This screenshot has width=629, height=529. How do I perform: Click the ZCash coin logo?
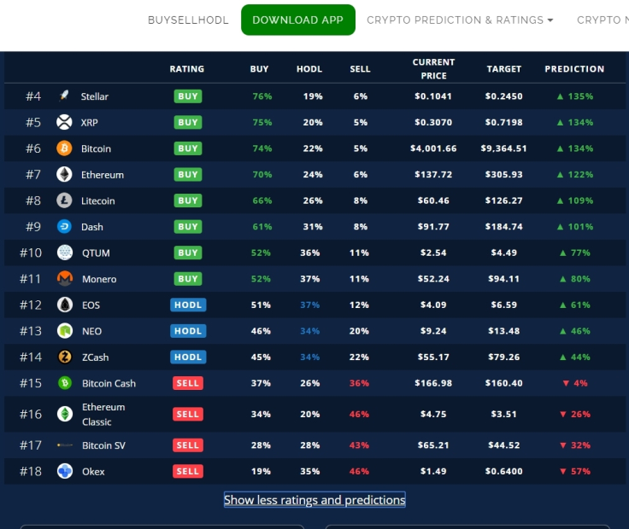(65, 357)
